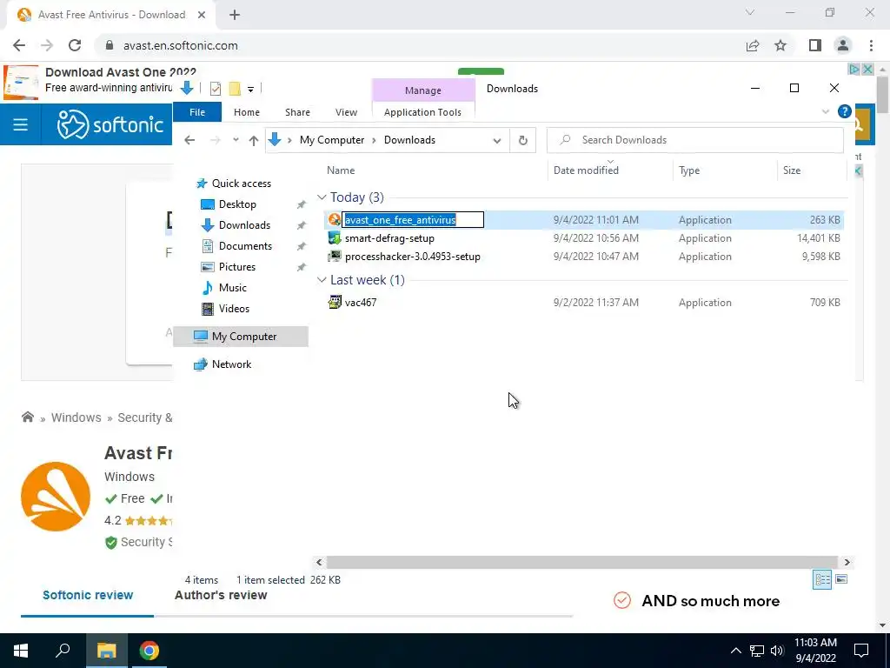Click My Computer in the address breadcrumb
Image resolution: width=890 pixels, height=668 pixels.
point(331,140)
